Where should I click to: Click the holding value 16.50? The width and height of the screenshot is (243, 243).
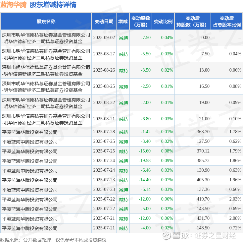click(x=204, y=86)
